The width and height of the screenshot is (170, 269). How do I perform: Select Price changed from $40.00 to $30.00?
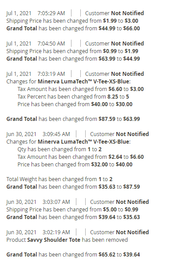tap(75, 104)
